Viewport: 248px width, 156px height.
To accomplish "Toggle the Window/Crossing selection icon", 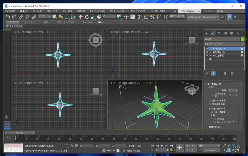I will [x=73, y=17].
